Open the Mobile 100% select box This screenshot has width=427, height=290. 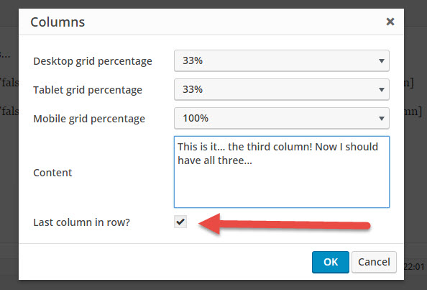pyautogui.click(x=282, y=119)
